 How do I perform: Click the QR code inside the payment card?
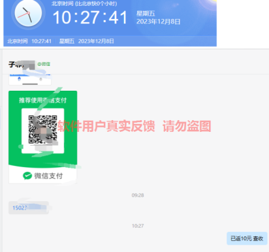point(43,130)
